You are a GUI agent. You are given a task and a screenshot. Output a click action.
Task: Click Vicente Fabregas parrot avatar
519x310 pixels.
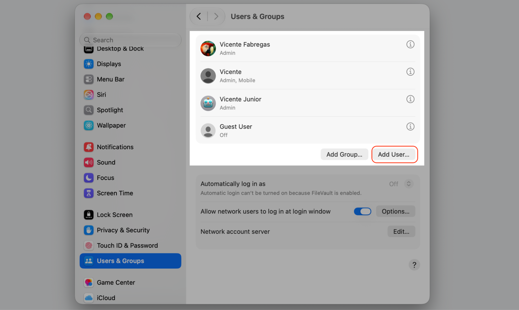pos(208,48)
